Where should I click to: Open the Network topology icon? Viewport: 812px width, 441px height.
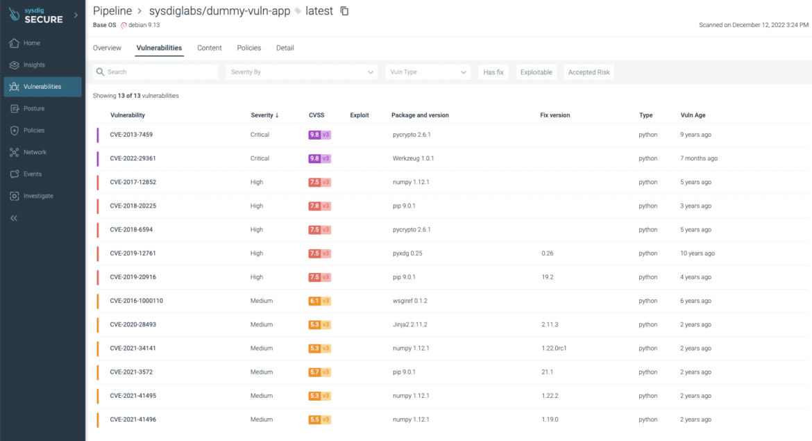tap(15, 152)
